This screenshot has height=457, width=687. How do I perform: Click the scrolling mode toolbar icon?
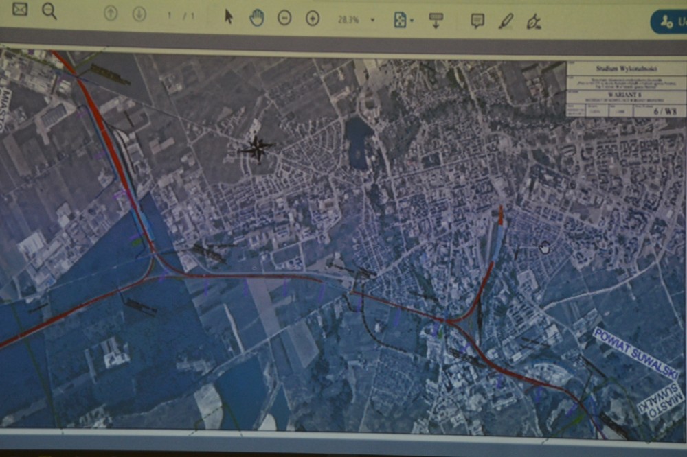tap(436, 20)
